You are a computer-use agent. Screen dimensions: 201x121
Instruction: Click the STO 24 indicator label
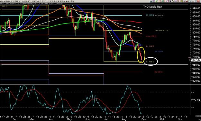(196, 100)
